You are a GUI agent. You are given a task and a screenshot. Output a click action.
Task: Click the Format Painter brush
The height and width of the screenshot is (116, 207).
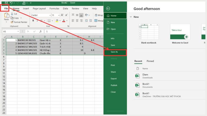[12, 22]
